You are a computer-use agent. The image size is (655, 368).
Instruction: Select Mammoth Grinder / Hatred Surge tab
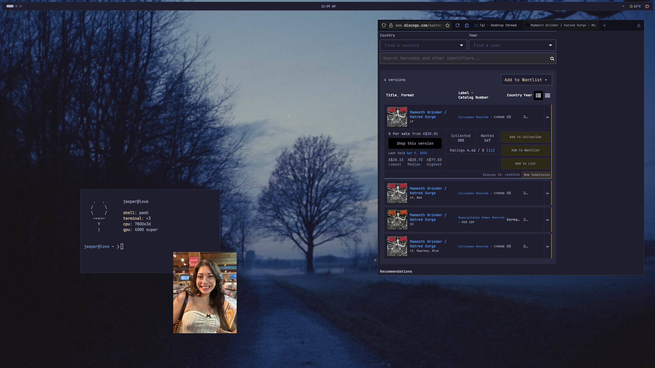562,25
